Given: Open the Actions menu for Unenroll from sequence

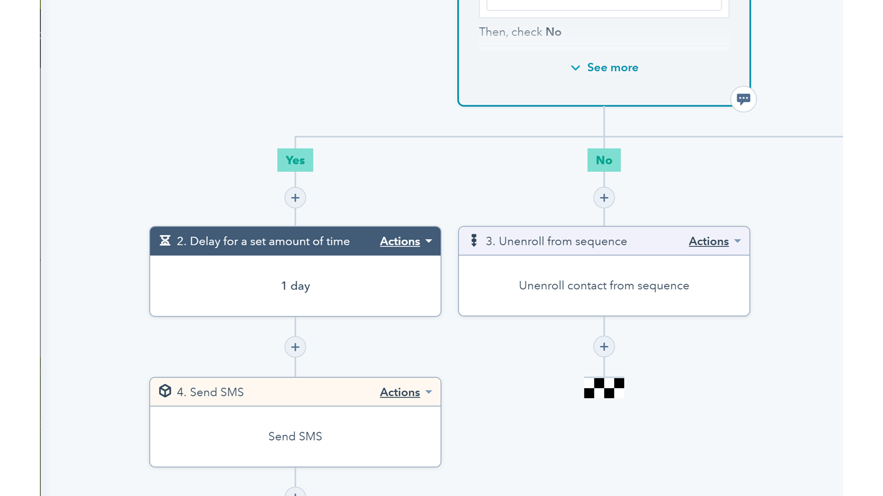Looking at the screenshot, I should point(714,241).
